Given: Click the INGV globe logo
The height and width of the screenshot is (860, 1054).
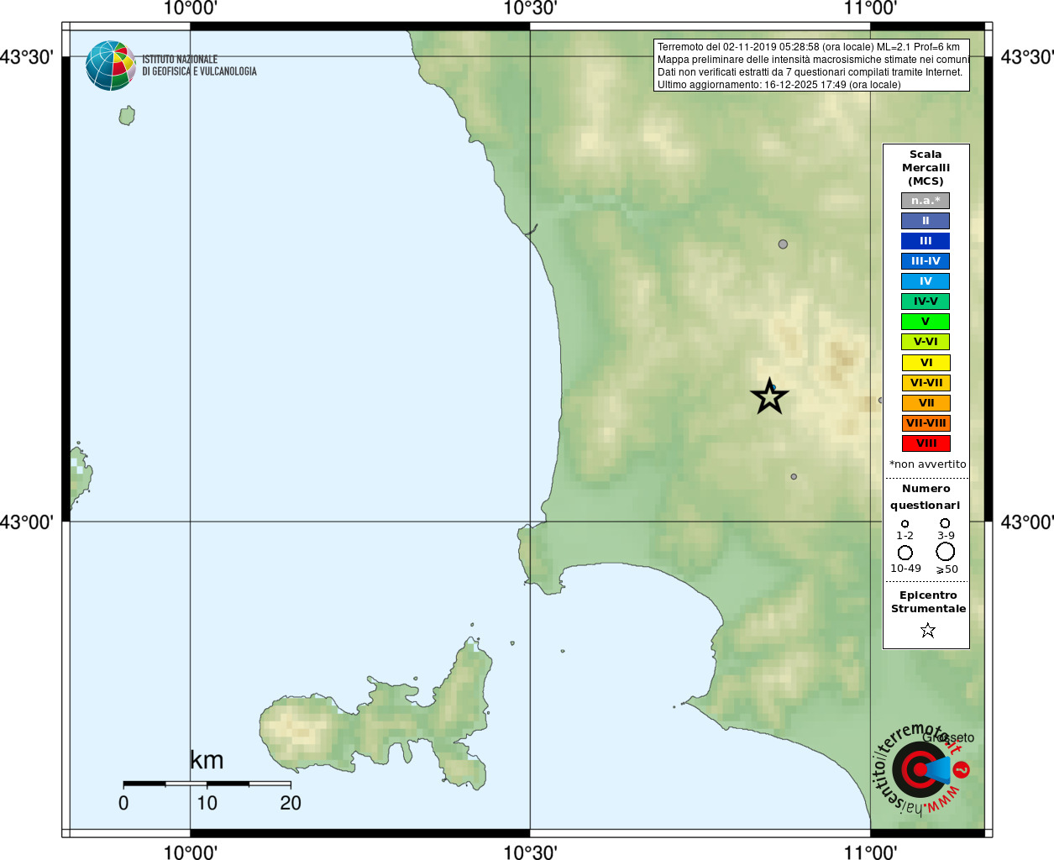Looking at the screenshot, I should tap(111, 66).
